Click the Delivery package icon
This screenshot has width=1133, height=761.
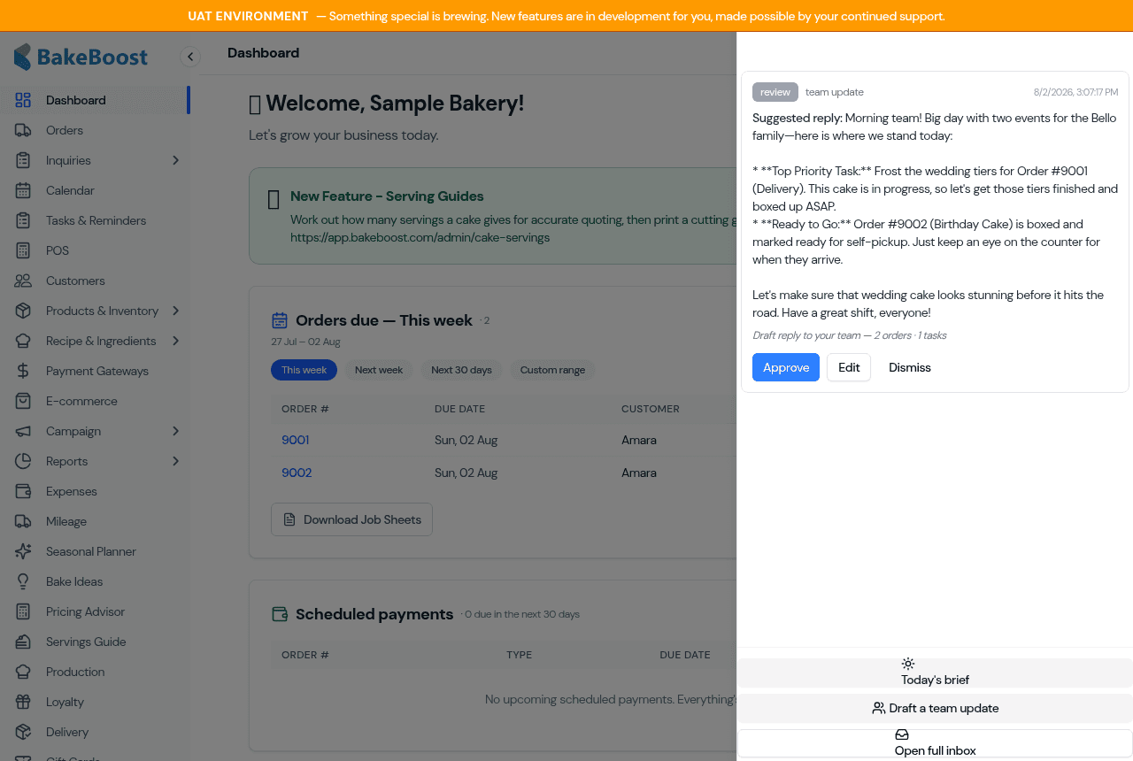[23, 732]
